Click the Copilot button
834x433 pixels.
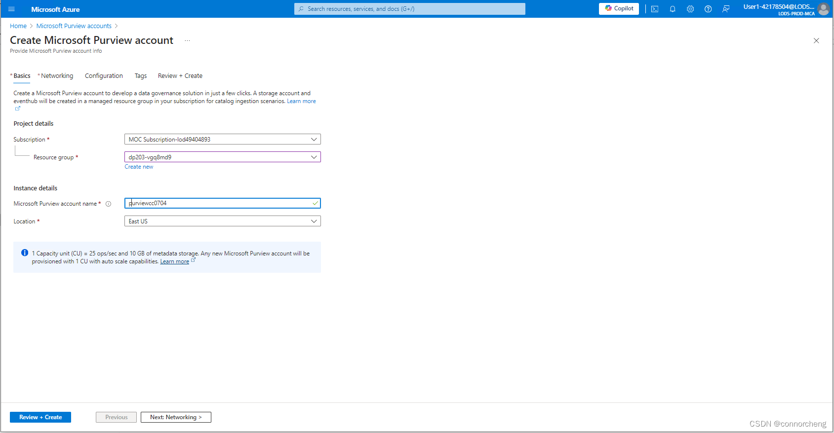tap(619, 8)
